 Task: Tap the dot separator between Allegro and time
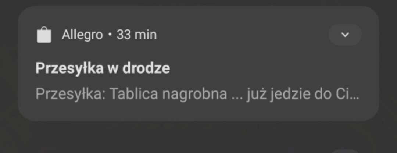pos(110,35)
